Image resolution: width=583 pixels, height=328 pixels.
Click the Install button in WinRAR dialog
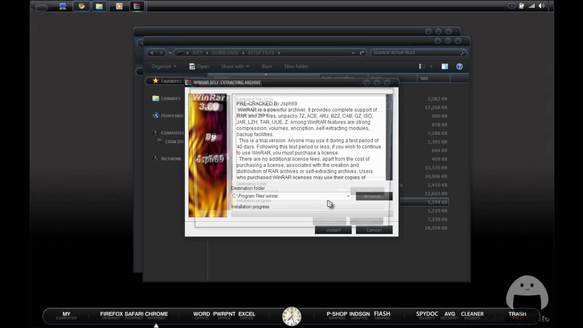tap(333, 230)
